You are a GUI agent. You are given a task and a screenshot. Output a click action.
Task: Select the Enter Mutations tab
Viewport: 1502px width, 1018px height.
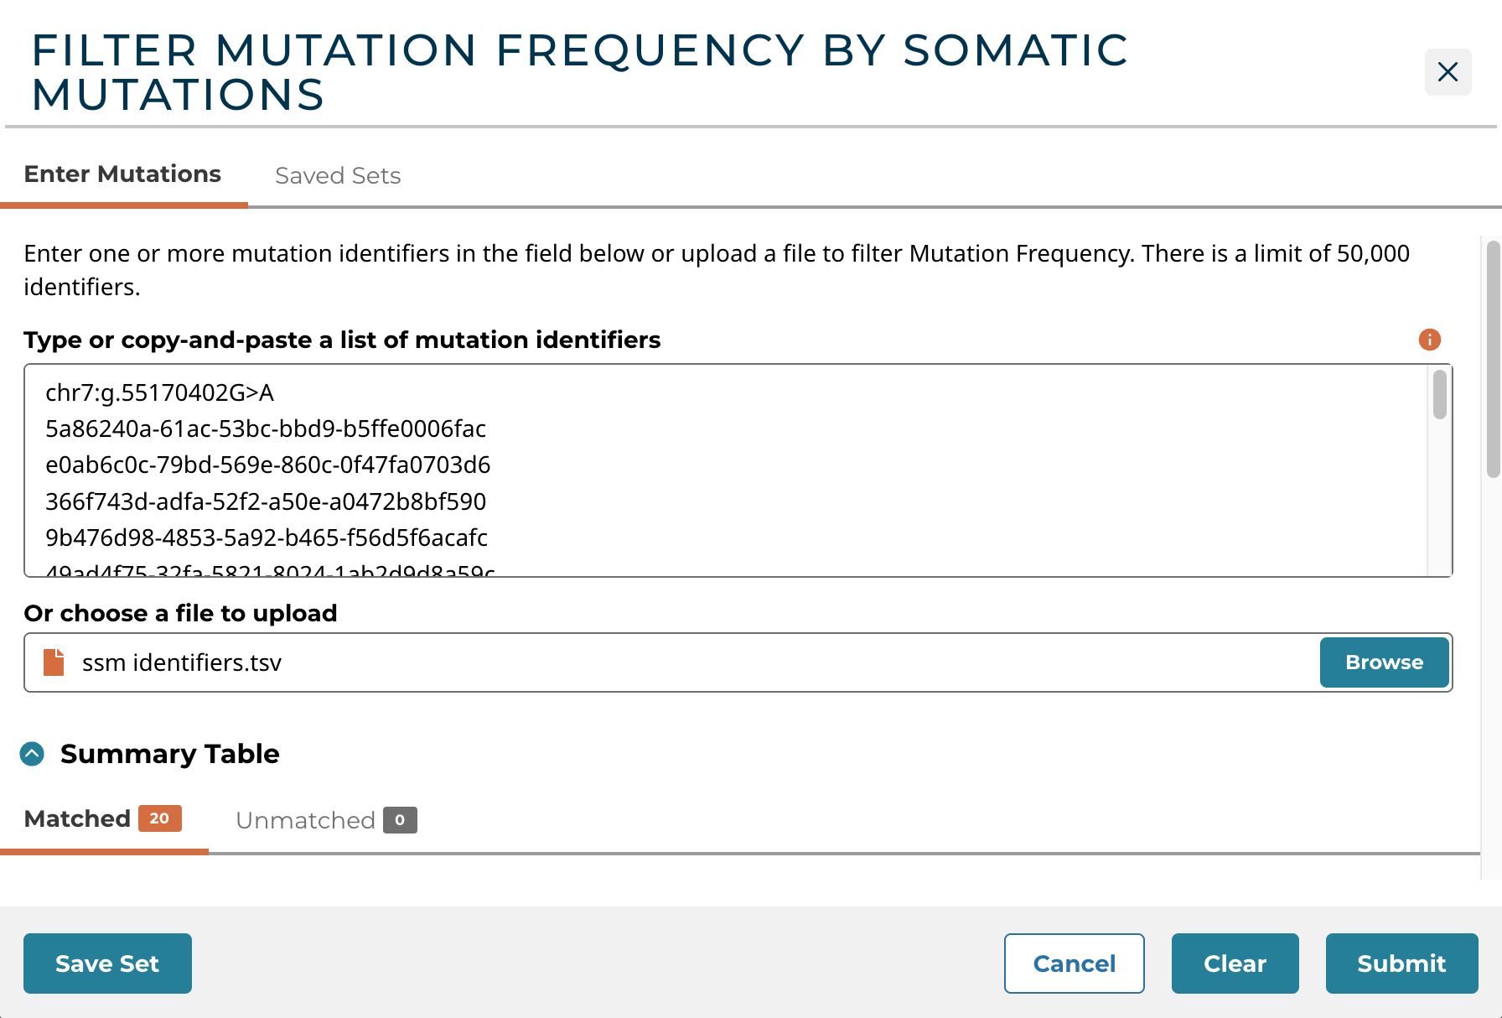pyautogui.click(x=122, y=174)
